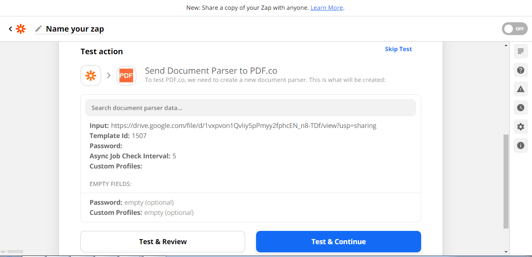
Task: Click the search document parser data field
Action: pos(250,107)
